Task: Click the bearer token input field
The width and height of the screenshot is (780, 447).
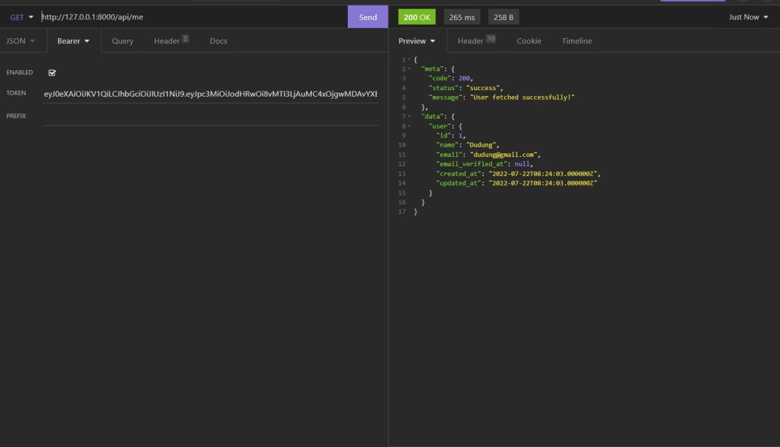Action: [211, 94]
